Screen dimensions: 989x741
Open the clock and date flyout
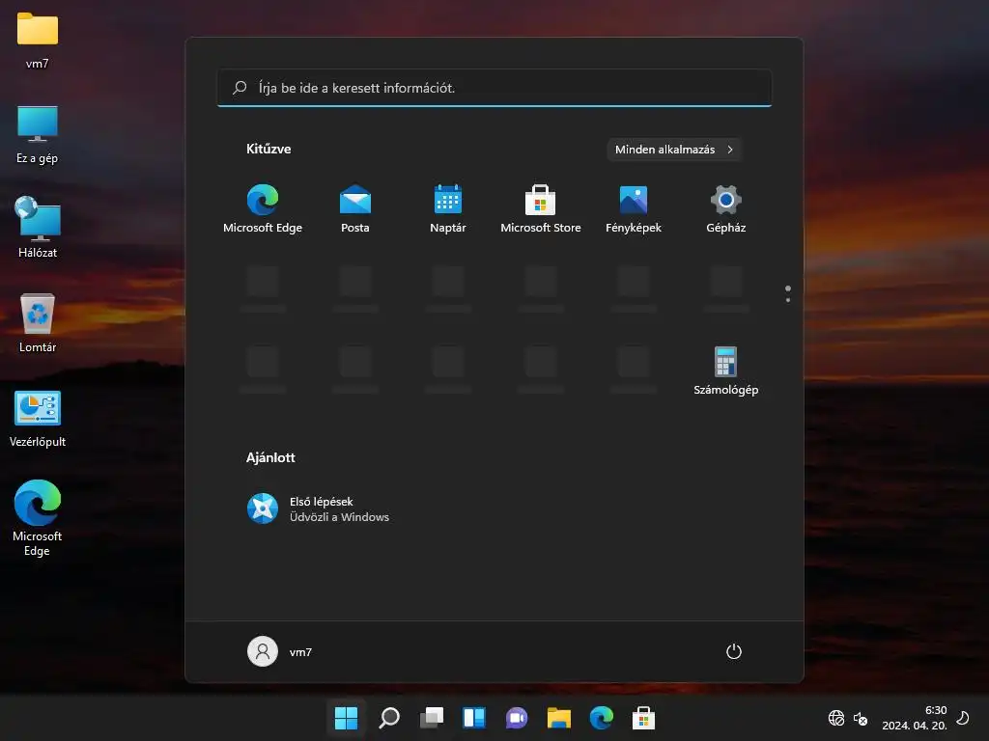click(x=915, y=718)
